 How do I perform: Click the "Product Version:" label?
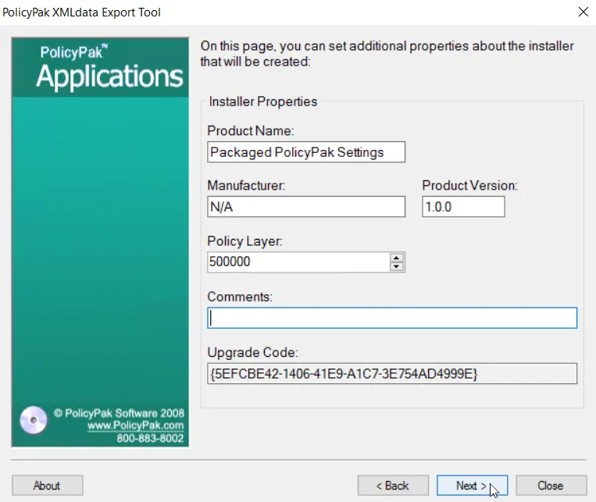(x=469, y=186)
